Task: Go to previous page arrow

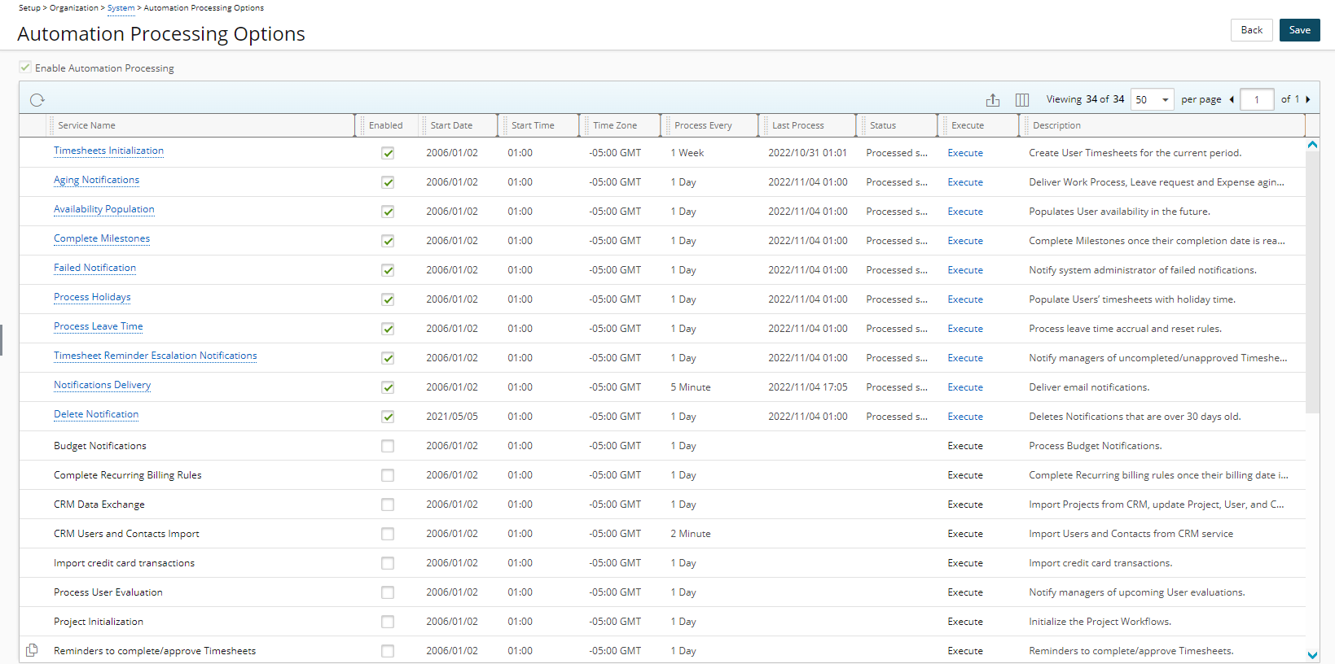Action: coord(1232,99)
